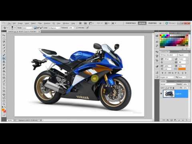Switch to the Paragraph tab
This screenshot has width=192, height=144.
tap(175, 52)
